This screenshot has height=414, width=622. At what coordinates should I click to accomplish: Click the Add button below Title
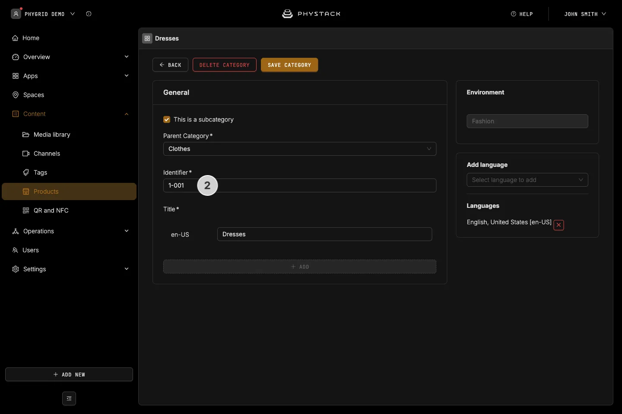(300, 267)
